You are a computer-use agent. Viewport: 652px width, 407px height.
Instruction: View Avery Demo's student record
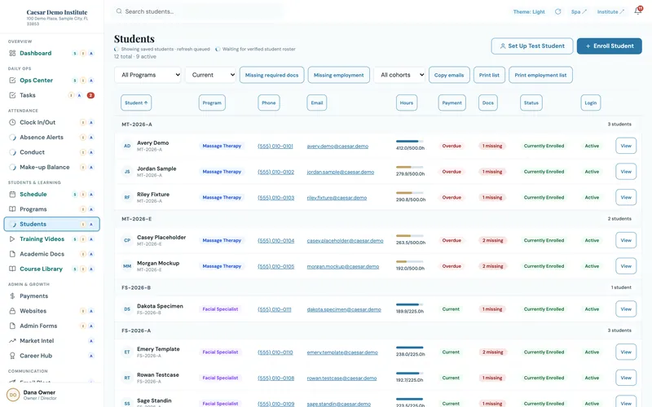626,146
